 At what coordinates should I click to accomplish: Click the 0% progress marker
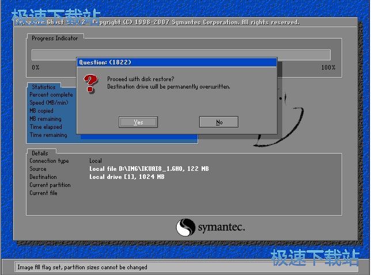click(36, 67)
